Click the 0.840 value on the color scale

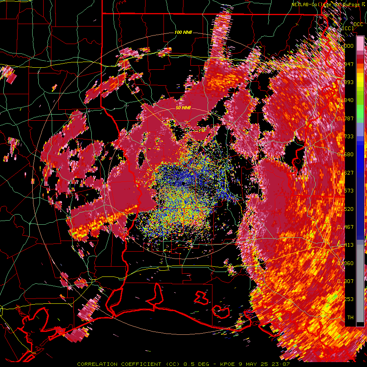tap(345, 100)
